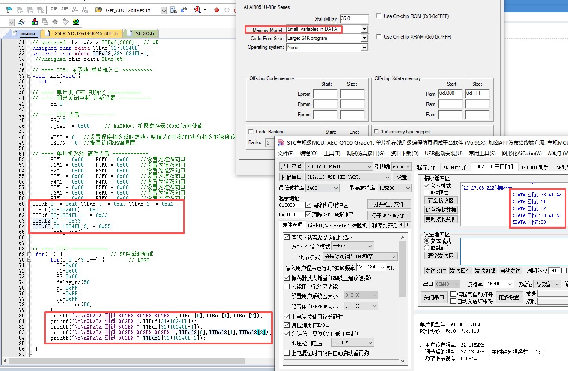Open the 资料下载(D) menu in STC window
The width and height of the screenshot is (568, 371).
[x=405, y=154]
